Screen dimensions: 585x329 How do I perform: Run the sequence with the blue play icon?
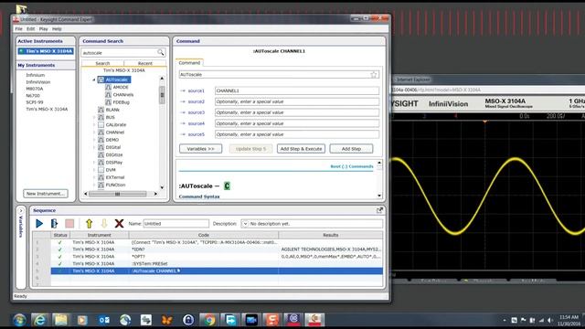click(39, 223)
